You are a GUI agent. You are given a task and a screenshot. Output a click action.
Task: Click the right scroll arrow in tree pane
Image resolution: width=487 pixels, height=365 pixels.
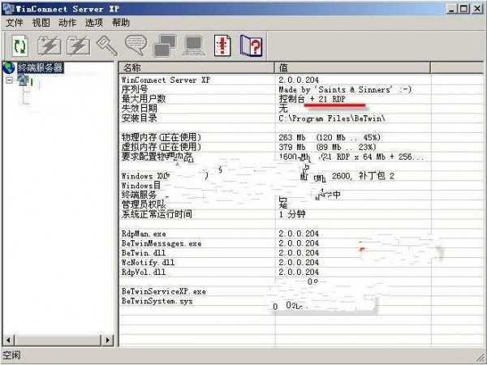[x=107, y=340]
